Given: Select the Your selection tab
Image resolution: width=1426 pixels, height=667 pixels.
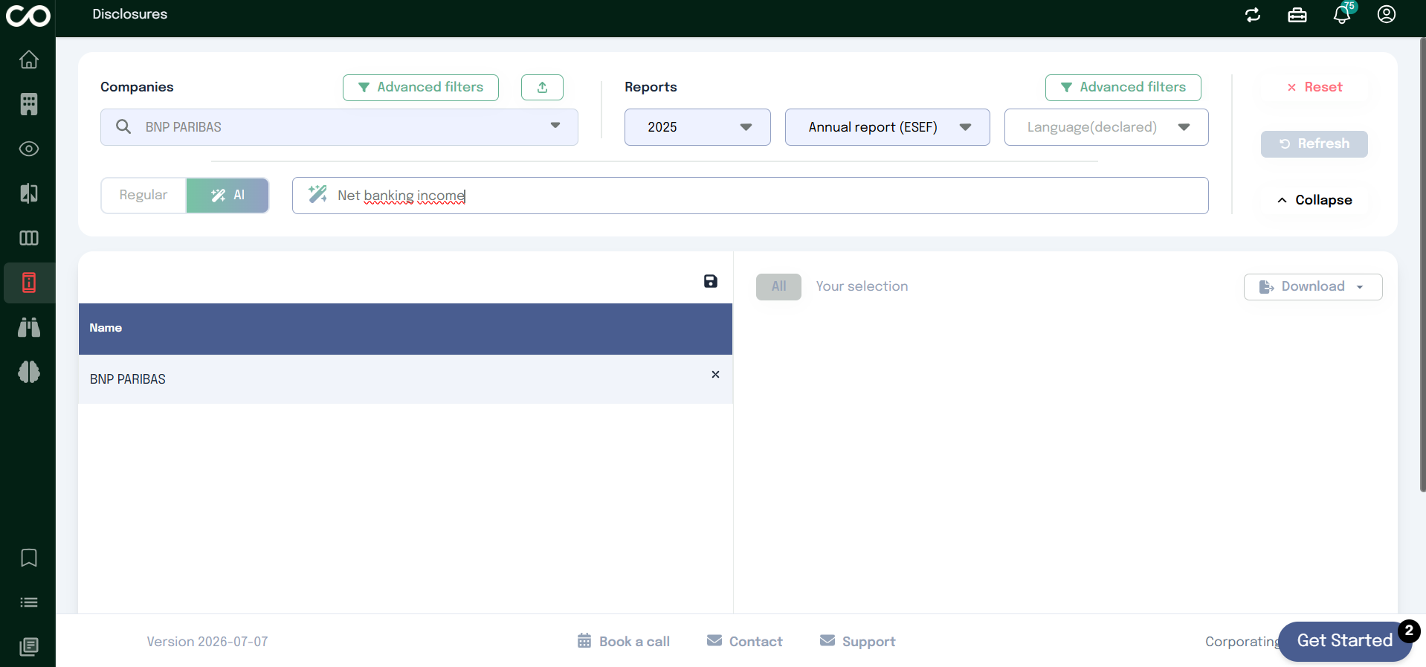Looking at the screenshot, I should (862, 286).
